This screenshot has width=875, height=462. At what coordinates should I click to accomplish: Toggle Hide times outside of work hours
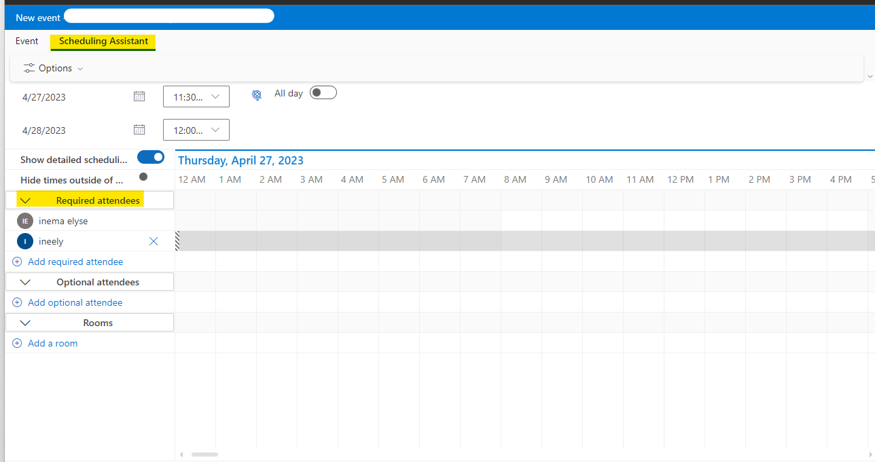[143, 177]
